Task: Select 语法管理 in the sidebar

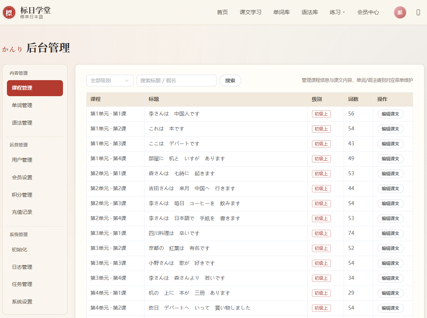Action: pyautogui.click(x=35, y=123)
